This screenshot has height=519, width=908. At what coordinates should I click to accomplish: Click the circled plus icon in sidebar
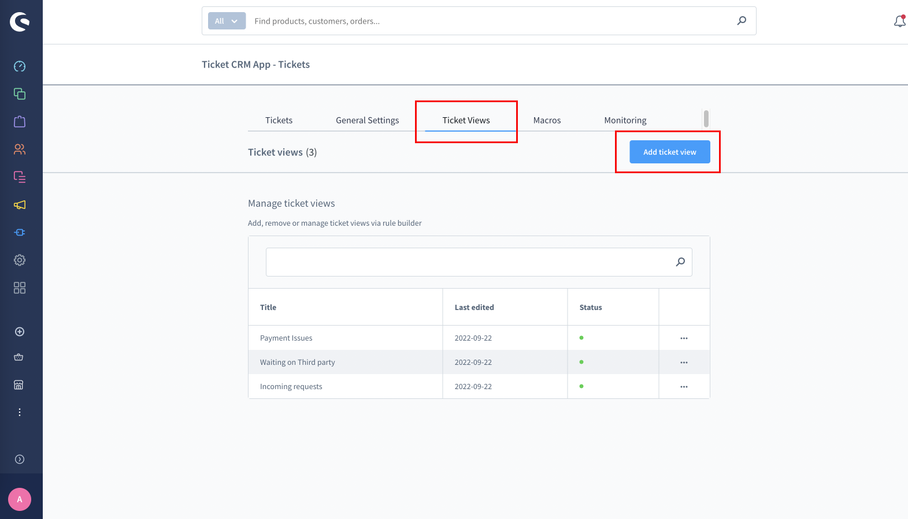tap(20, 332)
